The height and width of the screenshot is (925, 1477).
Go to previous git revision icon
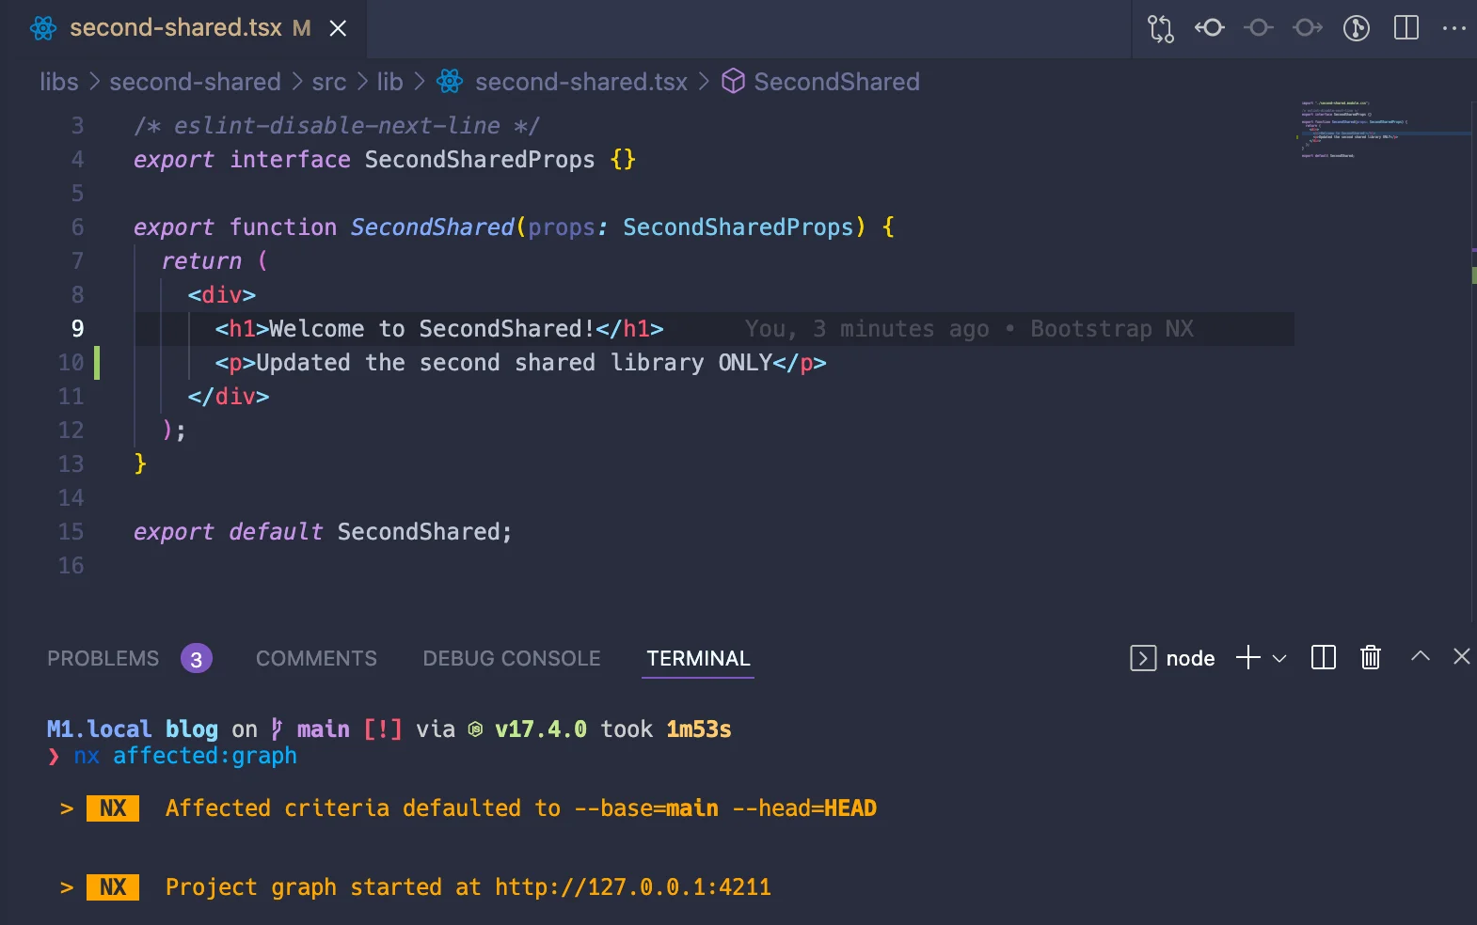pos(1210,28)
